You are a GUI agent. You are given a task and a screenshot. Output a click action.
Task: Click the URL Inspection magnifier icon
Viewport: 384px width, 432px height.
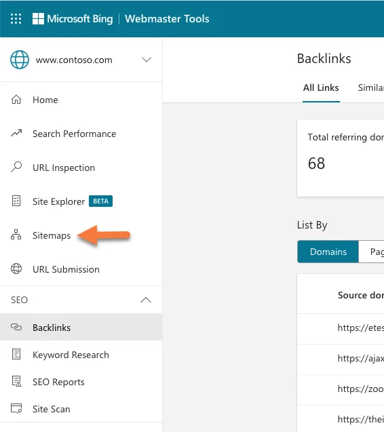(16, 167)
